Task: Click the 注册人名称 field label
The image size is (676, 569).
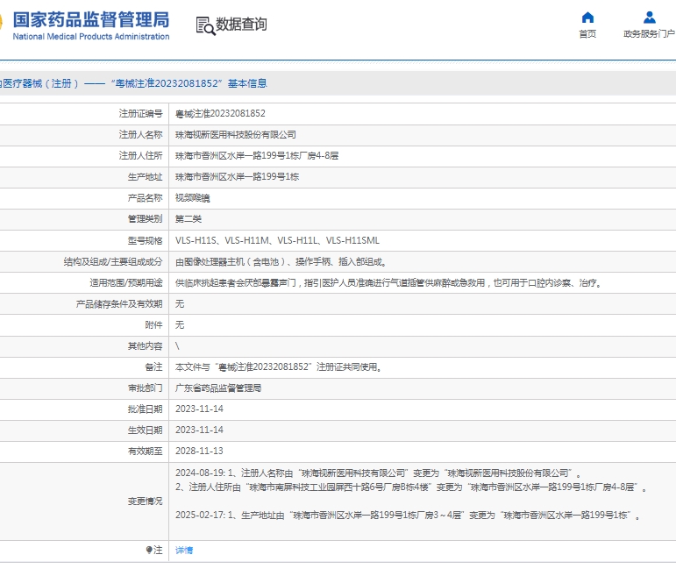Action: 140,135
